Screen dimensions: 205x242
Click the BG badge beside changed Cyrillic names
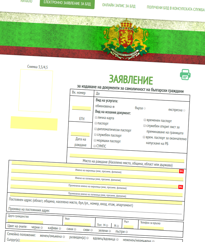(180, 187)
